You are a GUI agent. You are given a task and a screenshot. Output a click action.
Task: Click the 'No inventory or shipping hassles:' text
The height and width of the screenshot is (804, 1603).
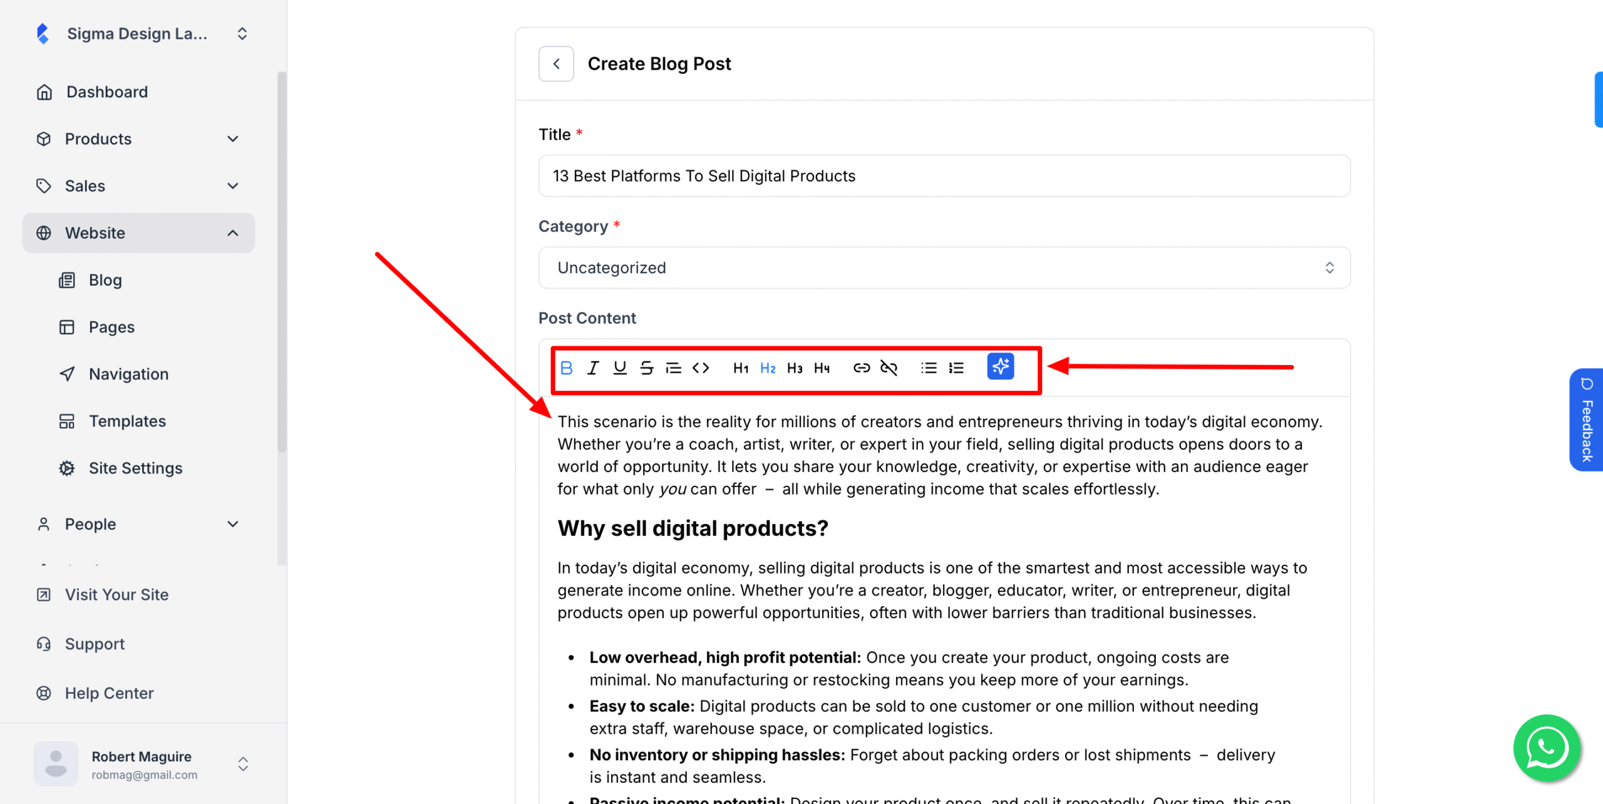(x=717, y=755)
